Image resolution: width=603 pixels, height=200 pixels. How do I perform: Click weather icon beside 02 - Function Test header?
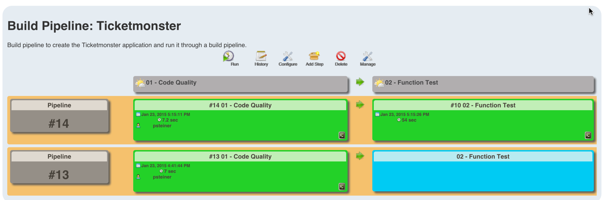click(x=379, y=83)
